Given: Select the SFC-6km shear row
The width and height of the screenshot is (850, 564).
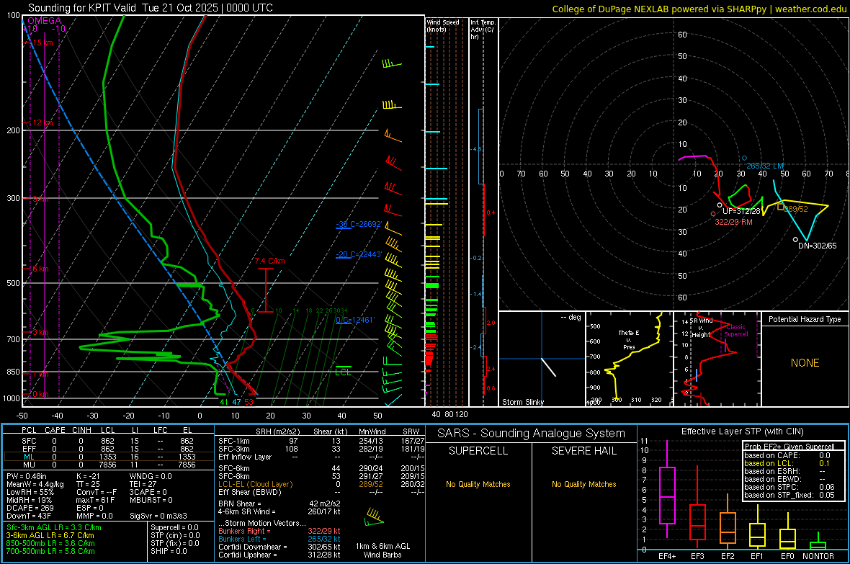Looking at the screenshot, I should tap(321, 468).
